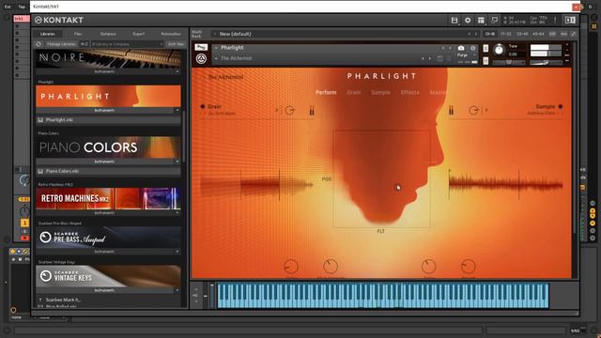Switch to the Files tab

tap(78, 34)
